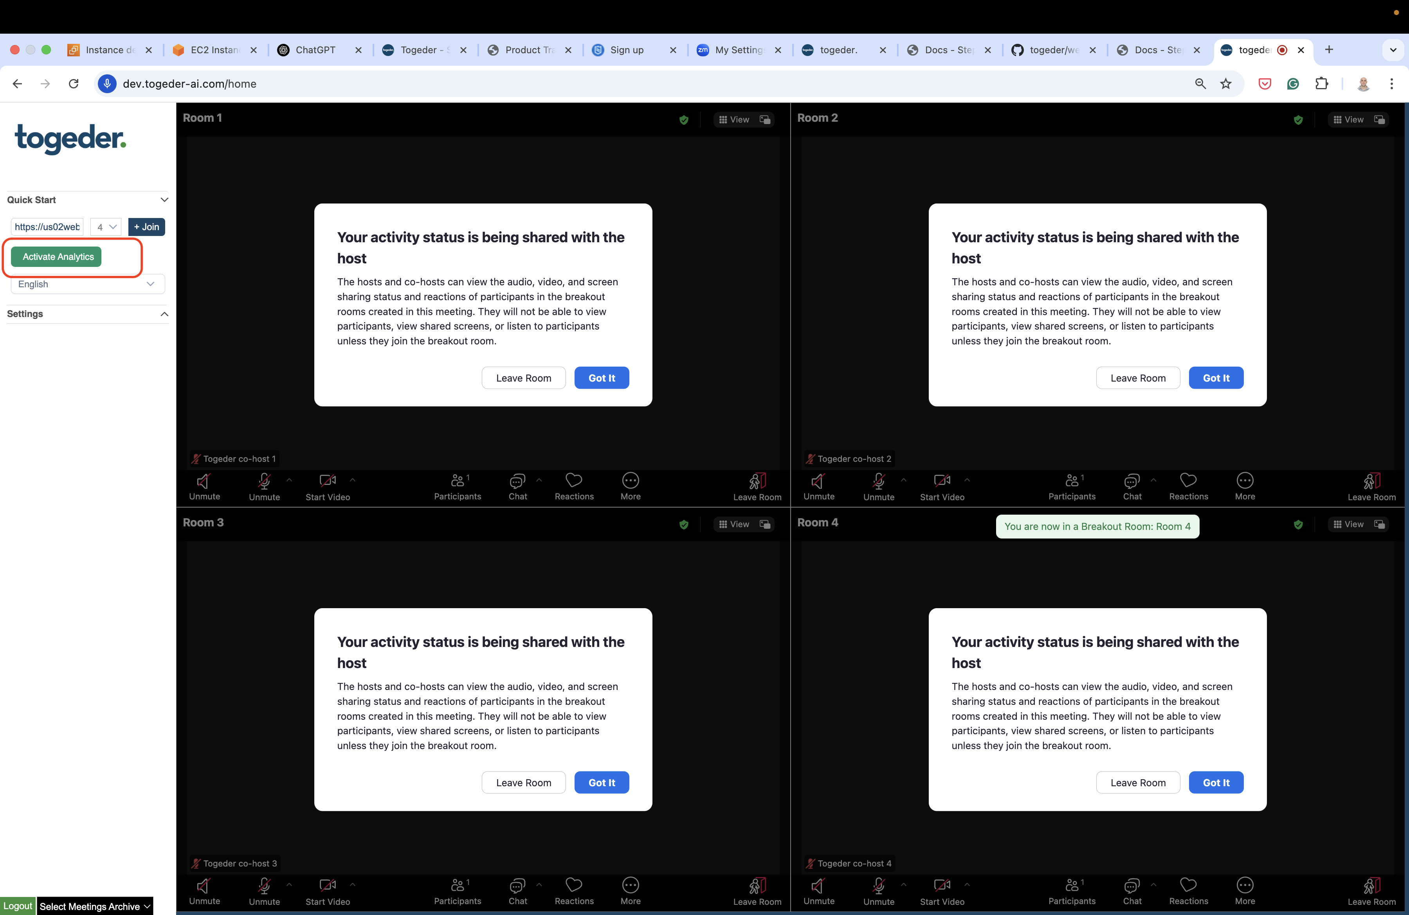The height and width of the screenshot is (915, 1409).
Task: Click green security shield in Room 2
Action: tap(1298, 120)
